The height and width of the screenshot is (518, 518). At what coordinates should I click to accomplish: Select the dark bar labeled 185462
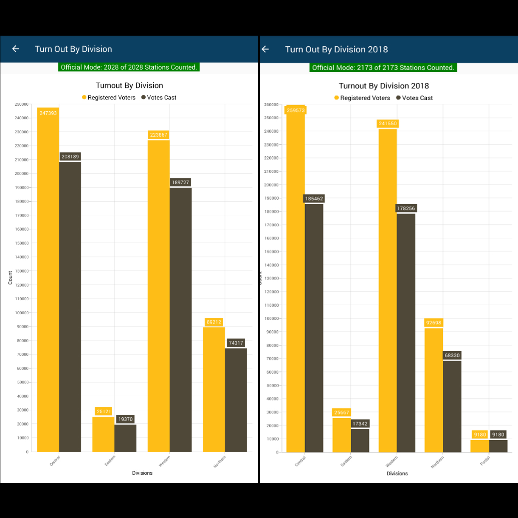(x=314, y=327)
